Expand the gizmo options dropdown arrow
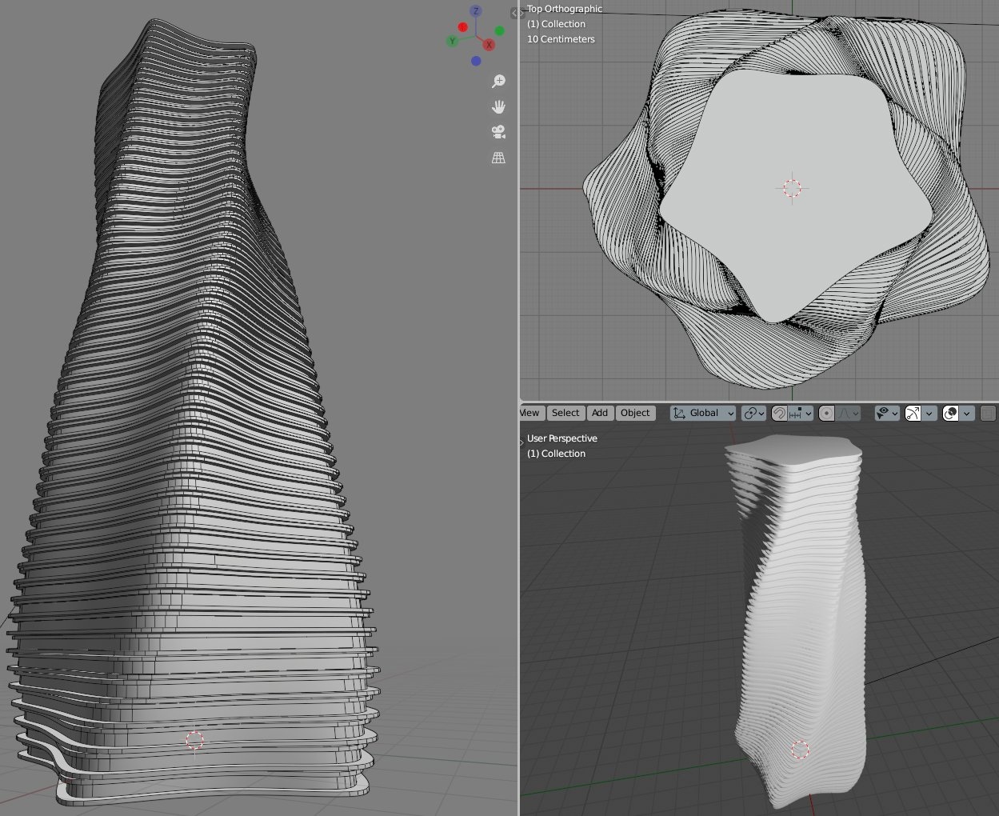Viewport: 999px width, 816px height. (929, 413)
